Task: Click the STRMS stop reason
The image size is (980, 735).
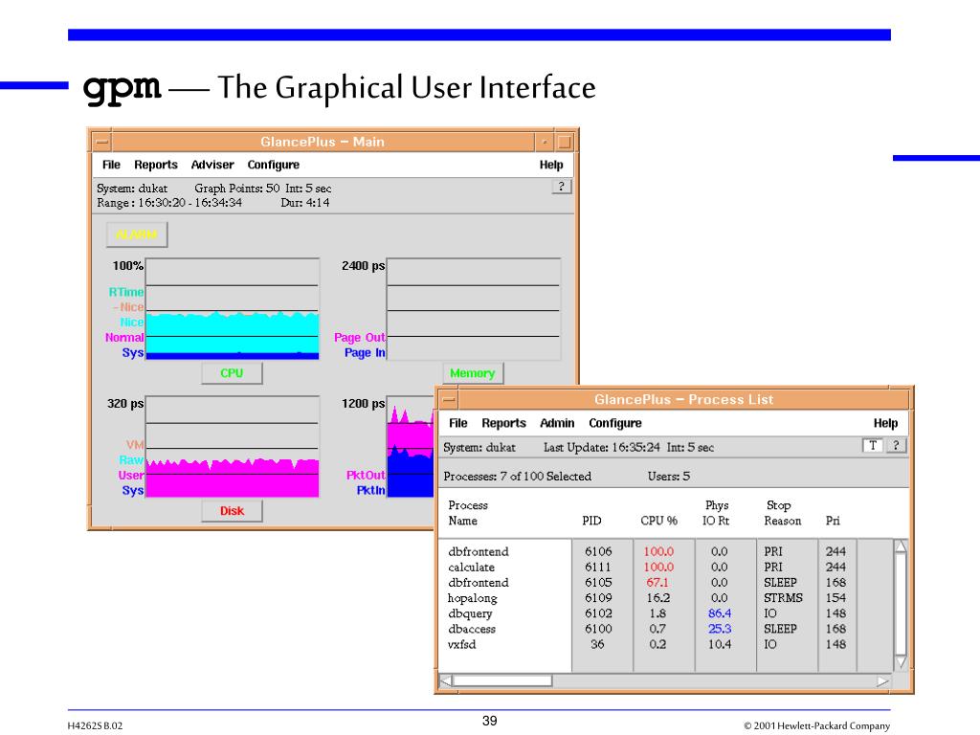Action: pos(783,598)
